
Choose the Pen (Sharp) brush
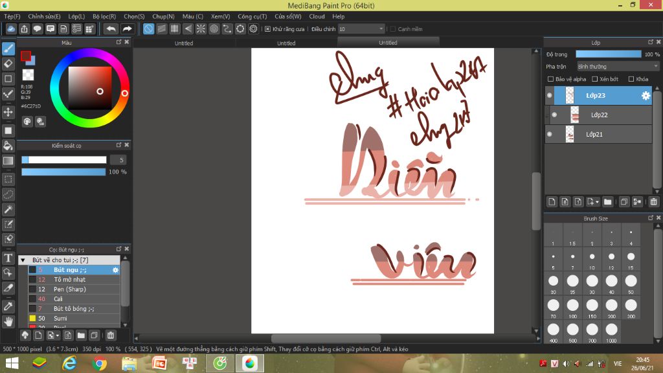coord(74,289)
